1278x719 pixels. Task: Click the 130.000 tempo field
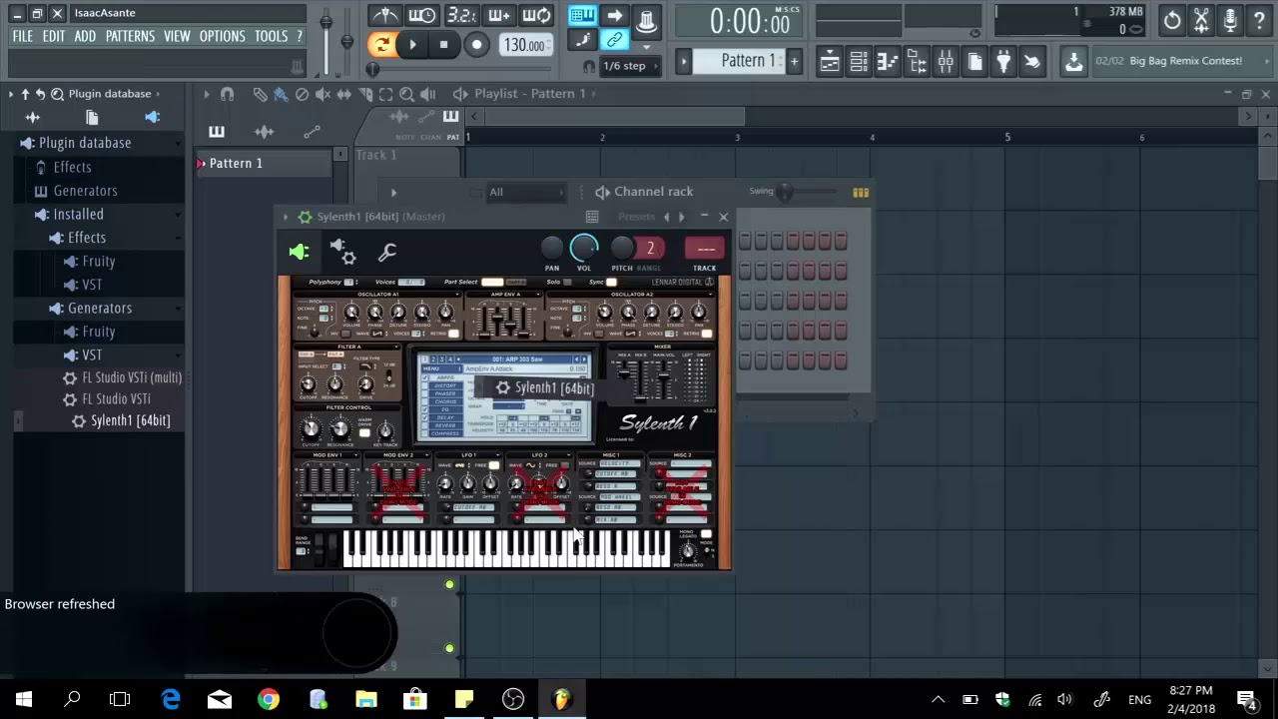click(x=524, y=45)
